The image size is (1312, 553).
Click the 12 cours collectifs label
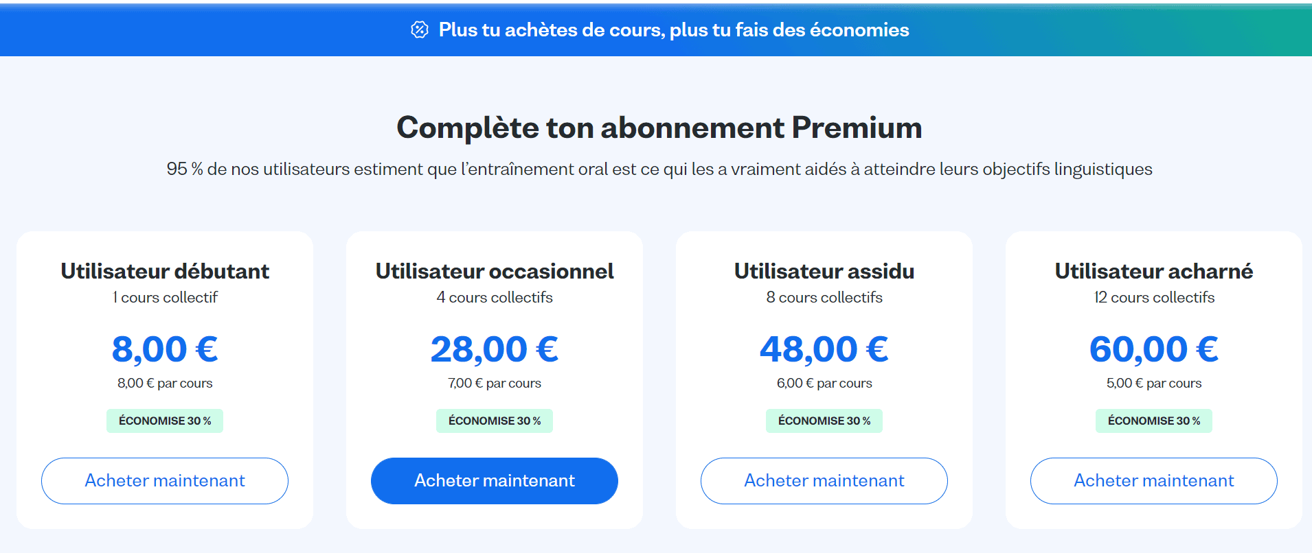pos(1153,298)
